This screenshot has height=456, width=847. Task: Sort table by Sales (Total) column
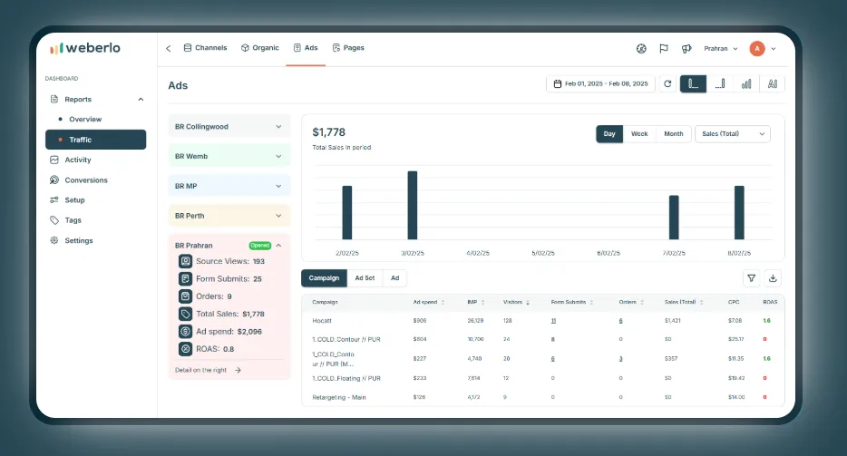tap(684, 302)
